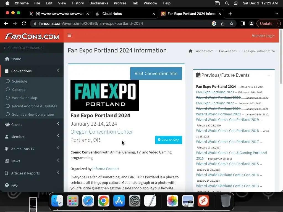Toggle the hamburger sidebar menu icon
Image resolution: width=283 pixels, height=212 pixels.
pos(69,35)
